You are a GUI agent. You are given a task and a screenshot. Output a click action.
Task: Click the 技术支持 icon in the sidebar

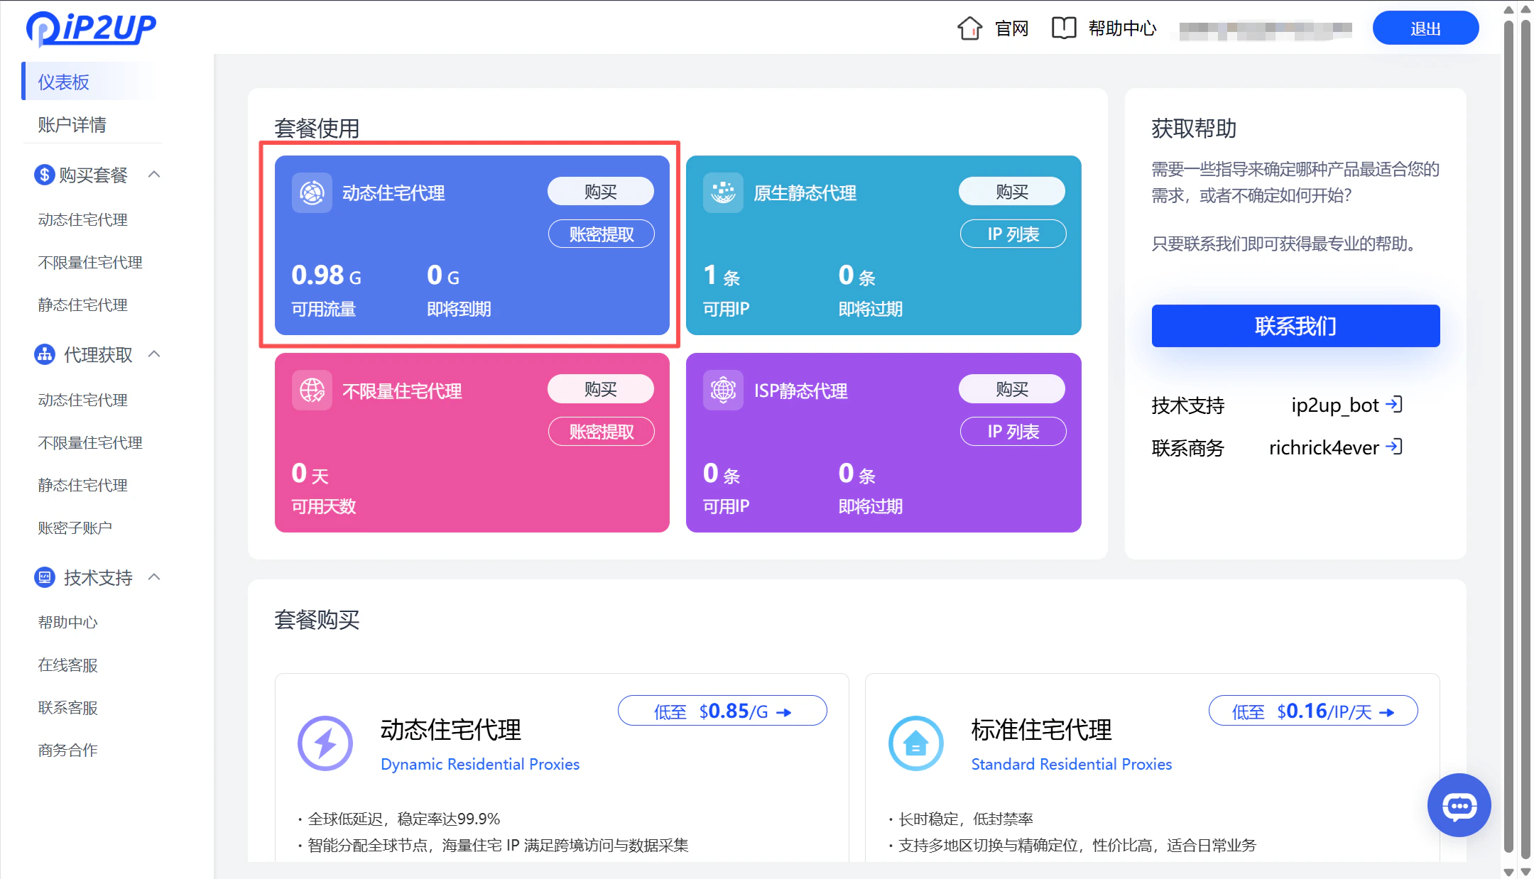point(43,577)
